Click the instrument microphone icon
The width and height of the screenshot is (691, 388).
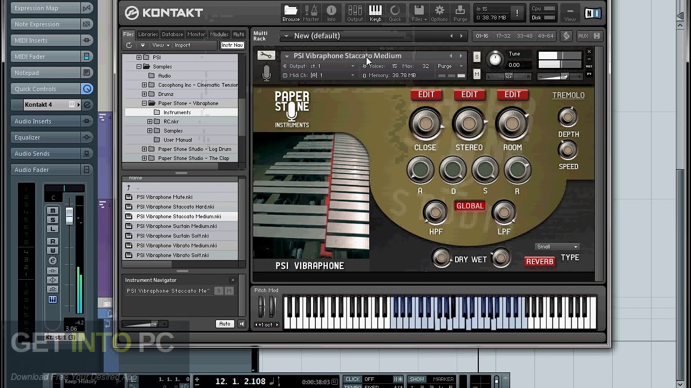[x=266, y=73]
